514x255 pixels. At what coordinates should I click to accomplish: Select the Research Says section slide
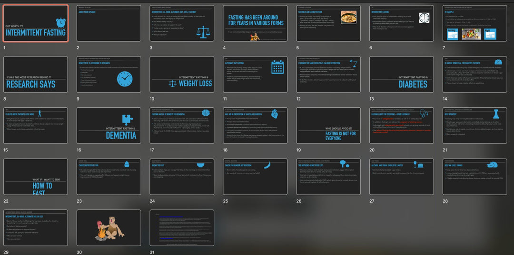tap(36, 75)
